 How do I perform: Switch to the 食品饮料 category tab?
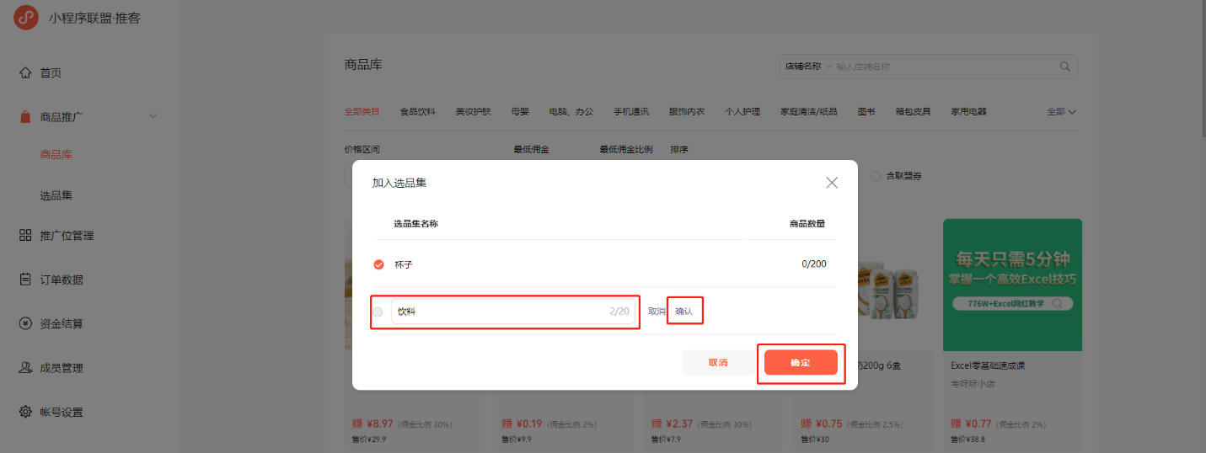click(x=418, y=111)
